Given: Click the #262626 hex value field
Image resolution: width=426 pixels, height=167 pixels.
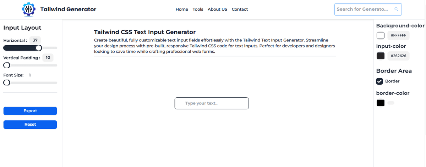Looking at the screenshot, I should (398, 56).
